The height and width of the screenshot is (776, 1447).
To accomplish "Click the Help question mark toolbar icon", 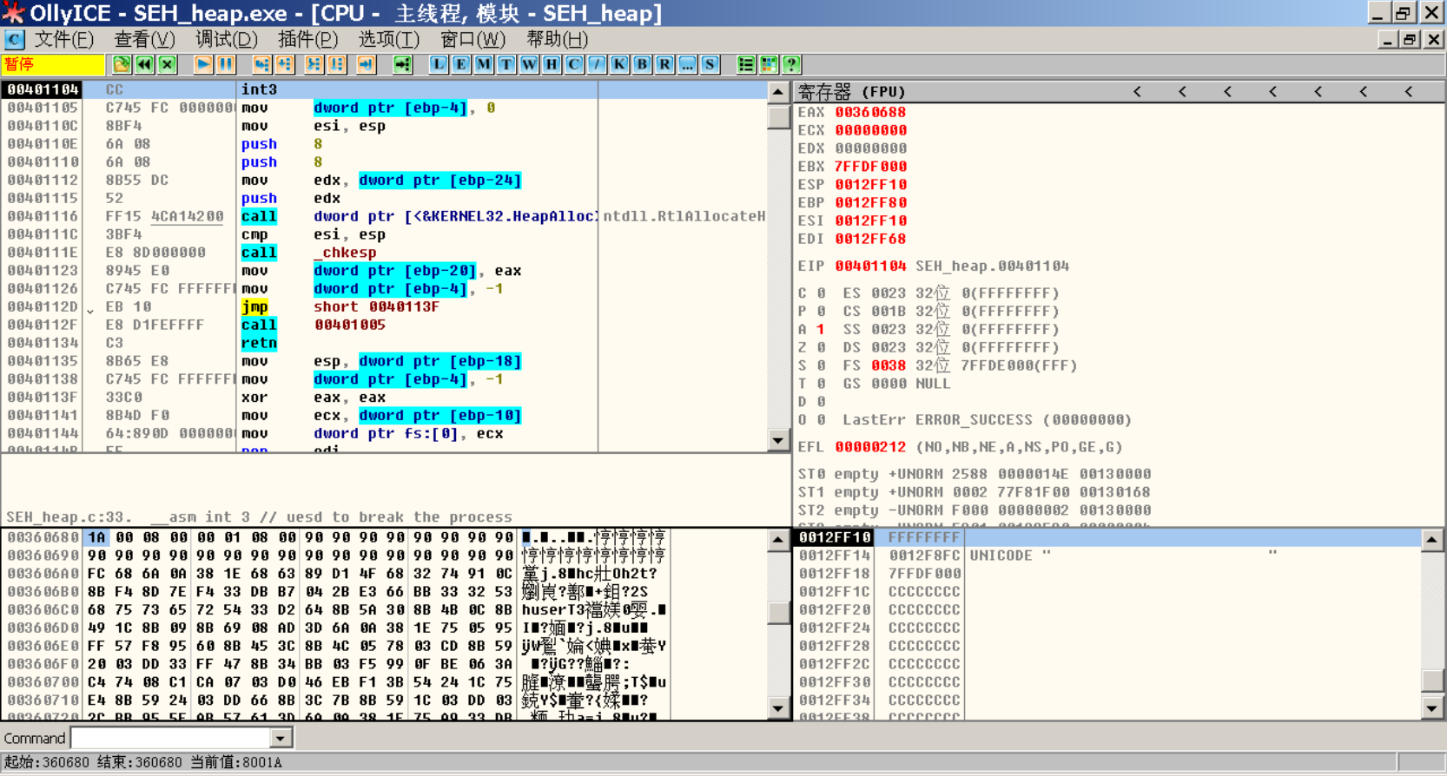I will 791,64.
